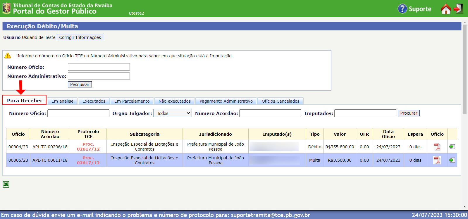Click the Tipo column header
The image size is (468, 219).
coord(315,134)
